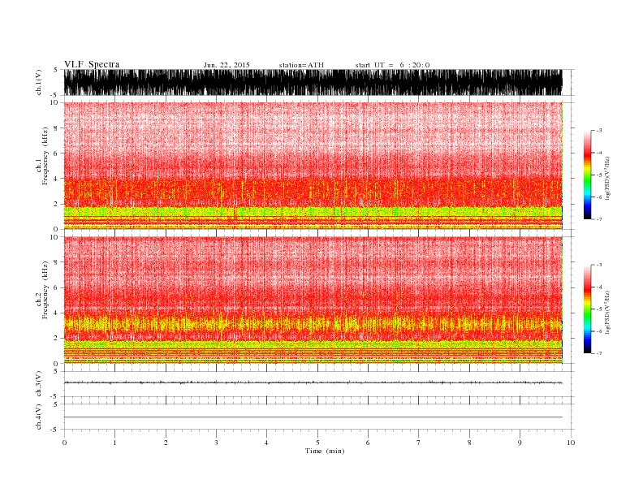Screen dimensions: 643x497
Task: Click time axis tick label "0"
Action: coord(64,443)
